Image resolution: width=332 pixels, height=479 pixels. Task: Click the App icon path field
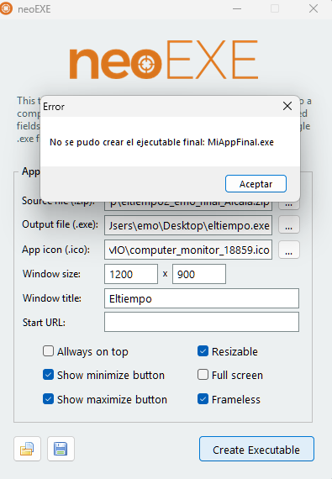[188, 250]
